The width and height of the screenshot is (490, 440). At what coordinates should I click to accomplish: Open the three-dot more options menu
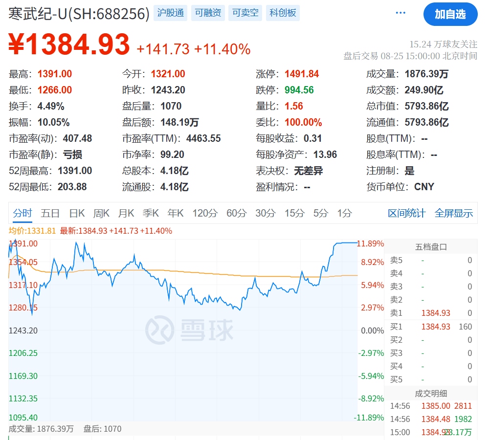tap(401, 13)
